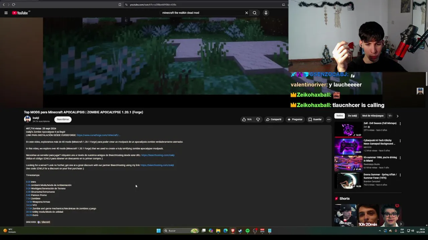The height and width of the screenshot is (240, 428).
Task: Open the Windows Start menu
Action: point(158,231)
